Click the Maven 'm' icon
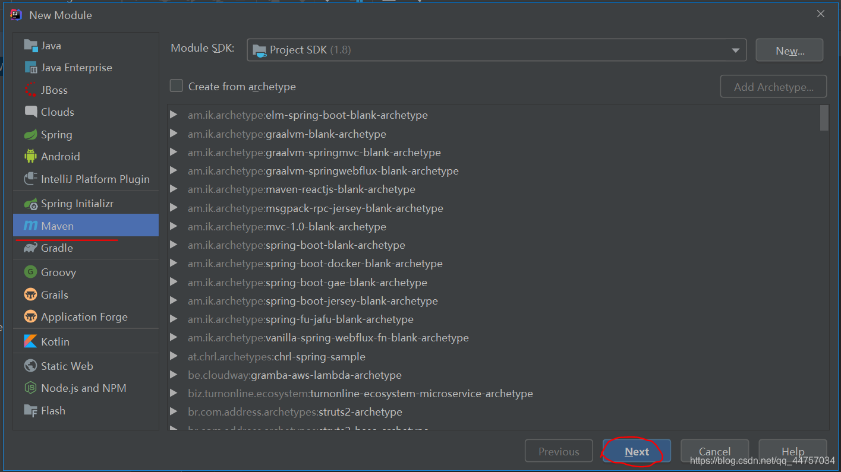Screen dimensions: 841x472 coord(30,226)
